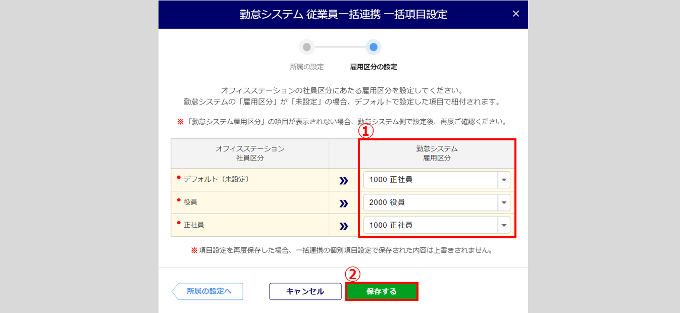This screenshot has width=680, height=313.
Task: Click the gray first step circle
Action: tap(306, 47)
